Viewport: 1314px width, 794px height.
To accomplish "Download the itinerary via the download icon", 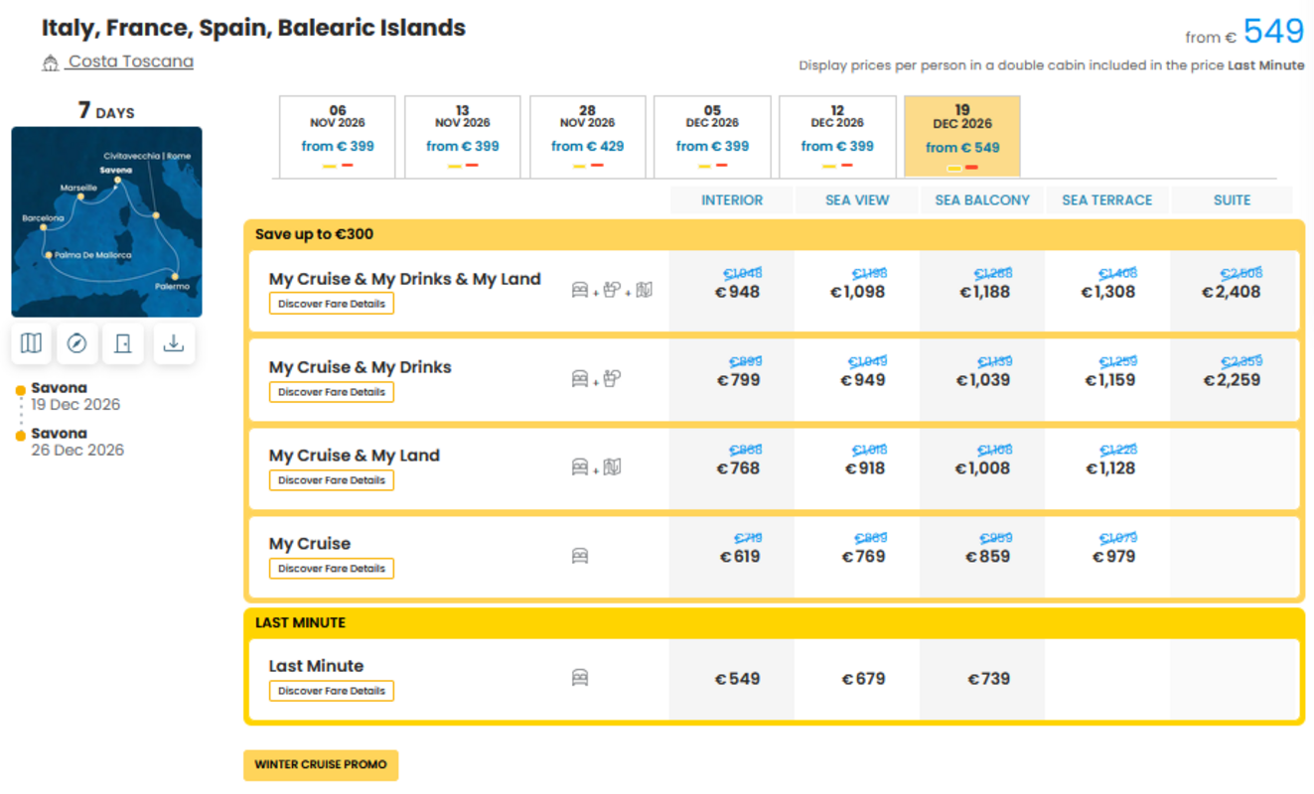I will tap(174, 343).
